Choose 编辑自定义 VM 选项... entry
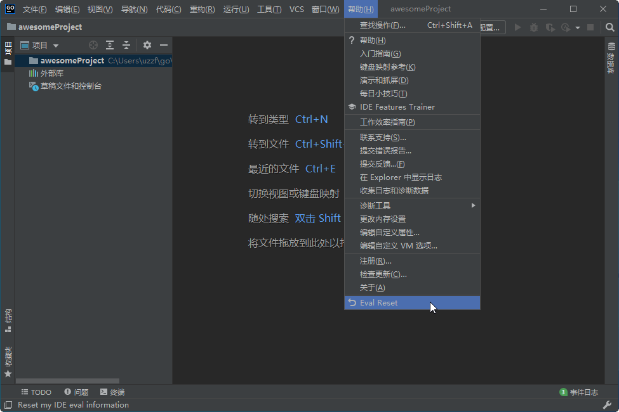The width and height of the screenshot is (619, 412). [412, 246]
